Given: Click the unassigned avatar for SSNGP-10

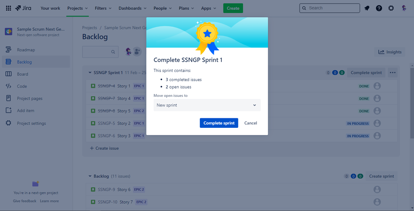Looking at the screenshot, I should 377,202.
